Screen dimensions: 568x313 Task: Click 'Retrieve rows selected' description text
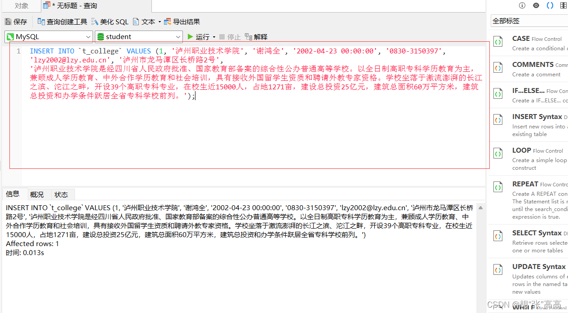(540, 243)
